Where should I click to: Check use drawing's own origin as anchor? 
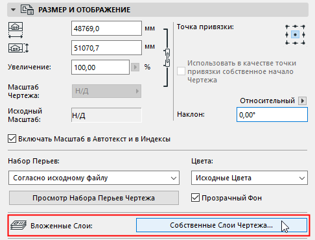(x=181, y=71)
